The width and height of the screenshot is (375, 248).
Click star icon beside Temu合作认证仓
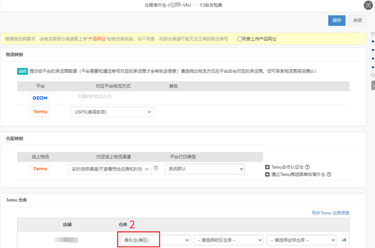[267, 167]
